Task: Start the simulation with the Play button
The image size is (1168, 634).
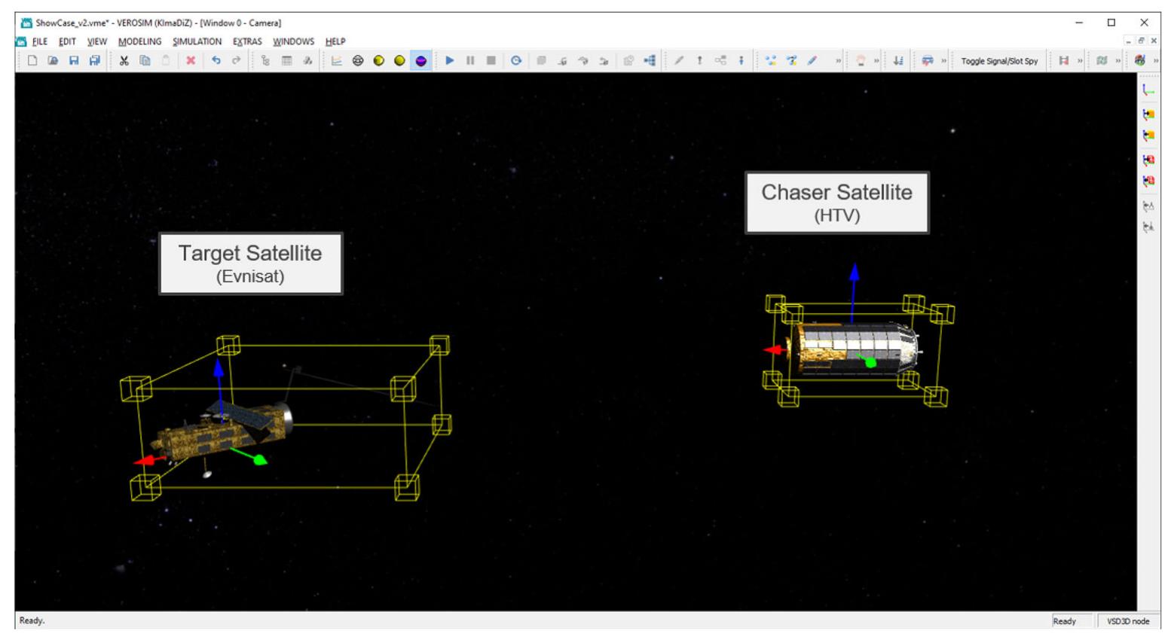Action: tap(450, 60)
